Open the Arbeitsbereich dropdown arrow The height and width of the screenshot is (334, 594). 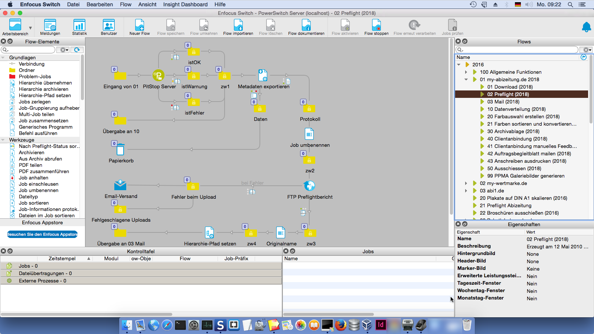point(30,28)
